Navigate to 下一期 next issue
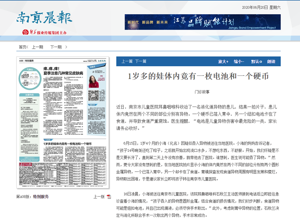 coord(56,47)
